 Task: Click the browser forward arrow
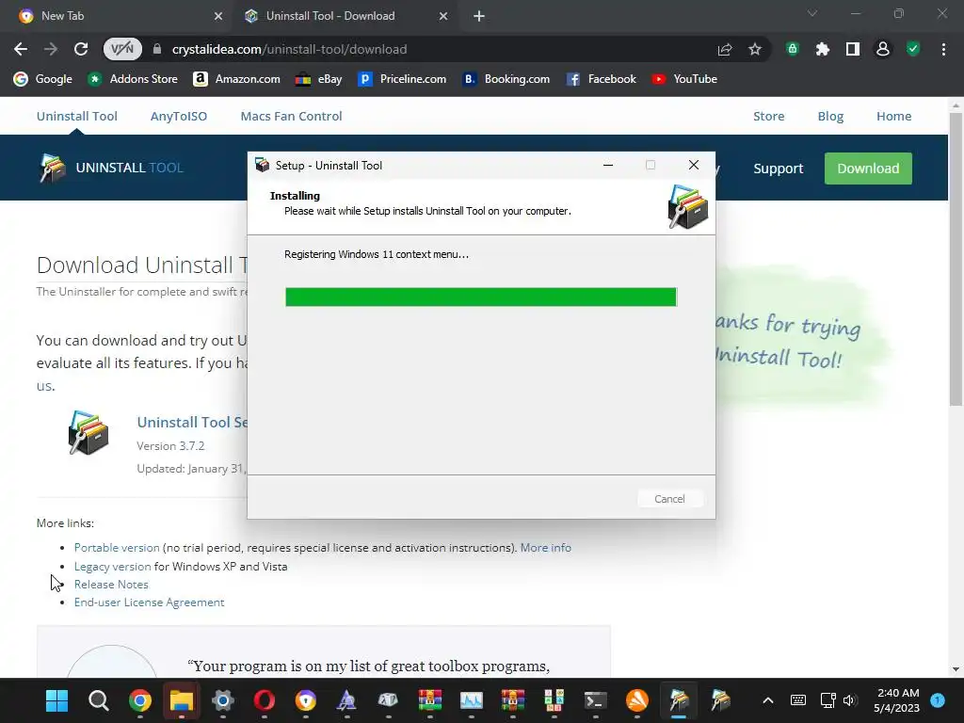[x=51, y=49]
